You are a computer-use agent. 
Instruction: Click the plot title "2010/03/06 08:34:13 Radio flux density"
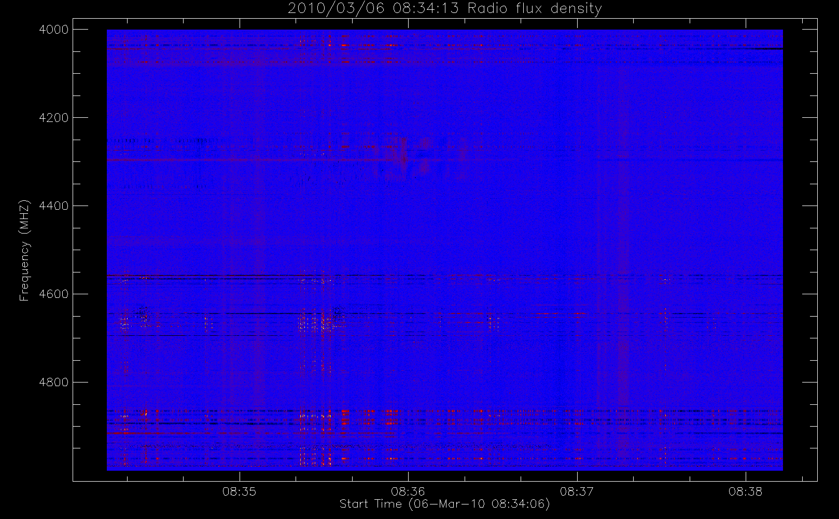pos(445,9)
